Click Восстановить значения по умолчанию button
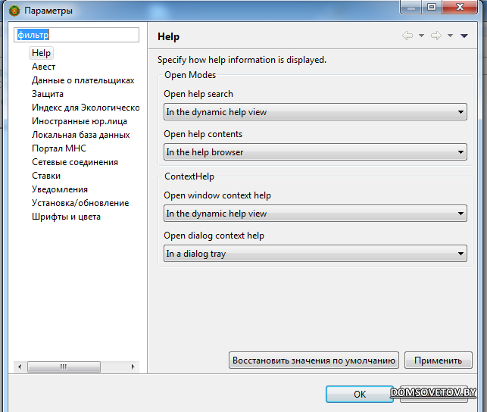Image resolution: width=487 pixels, height=412 pixels. (314, 360)
